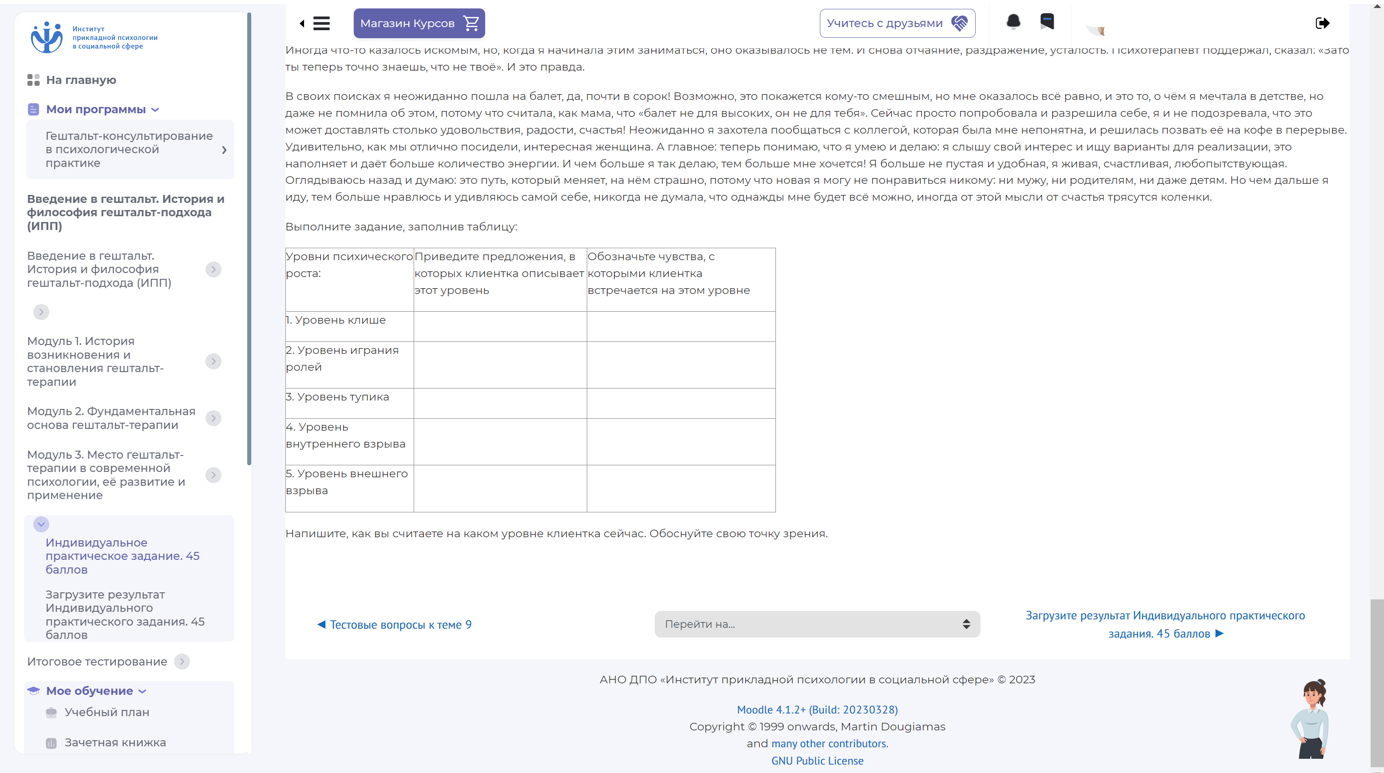Click the Уровень внутреннего взрыва cell
The width and height of the screenshot is (1384, 773).
click(x=349, y=442)
